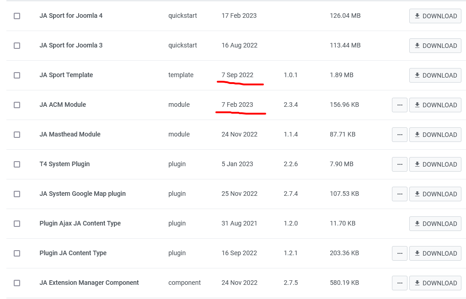Select the JA Sport Template checkbox
466x299 pixels.
point(17,75)
